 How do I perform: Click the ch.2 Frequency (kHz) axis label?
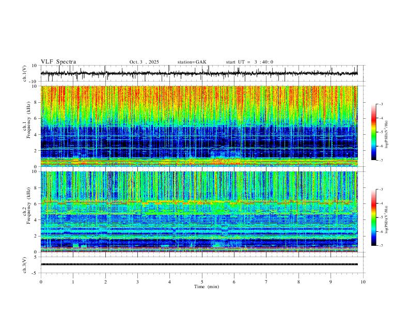(27, 206)
